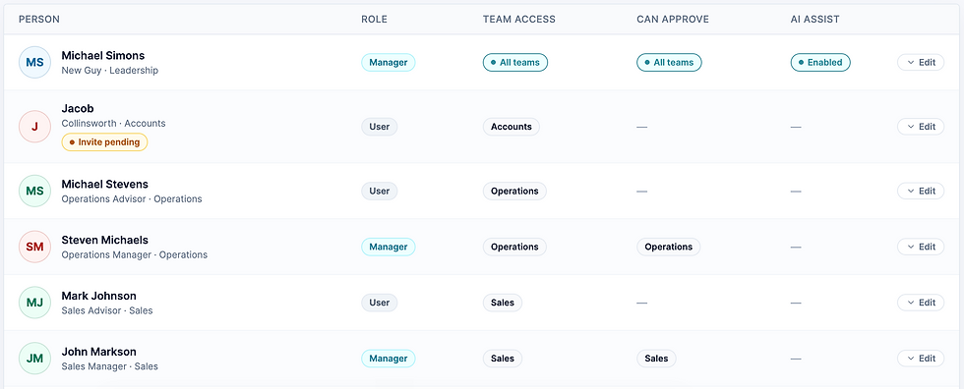Click Sales Advisor · Sales subtitle
Screen dimensions: 964x389
point(107,311)
